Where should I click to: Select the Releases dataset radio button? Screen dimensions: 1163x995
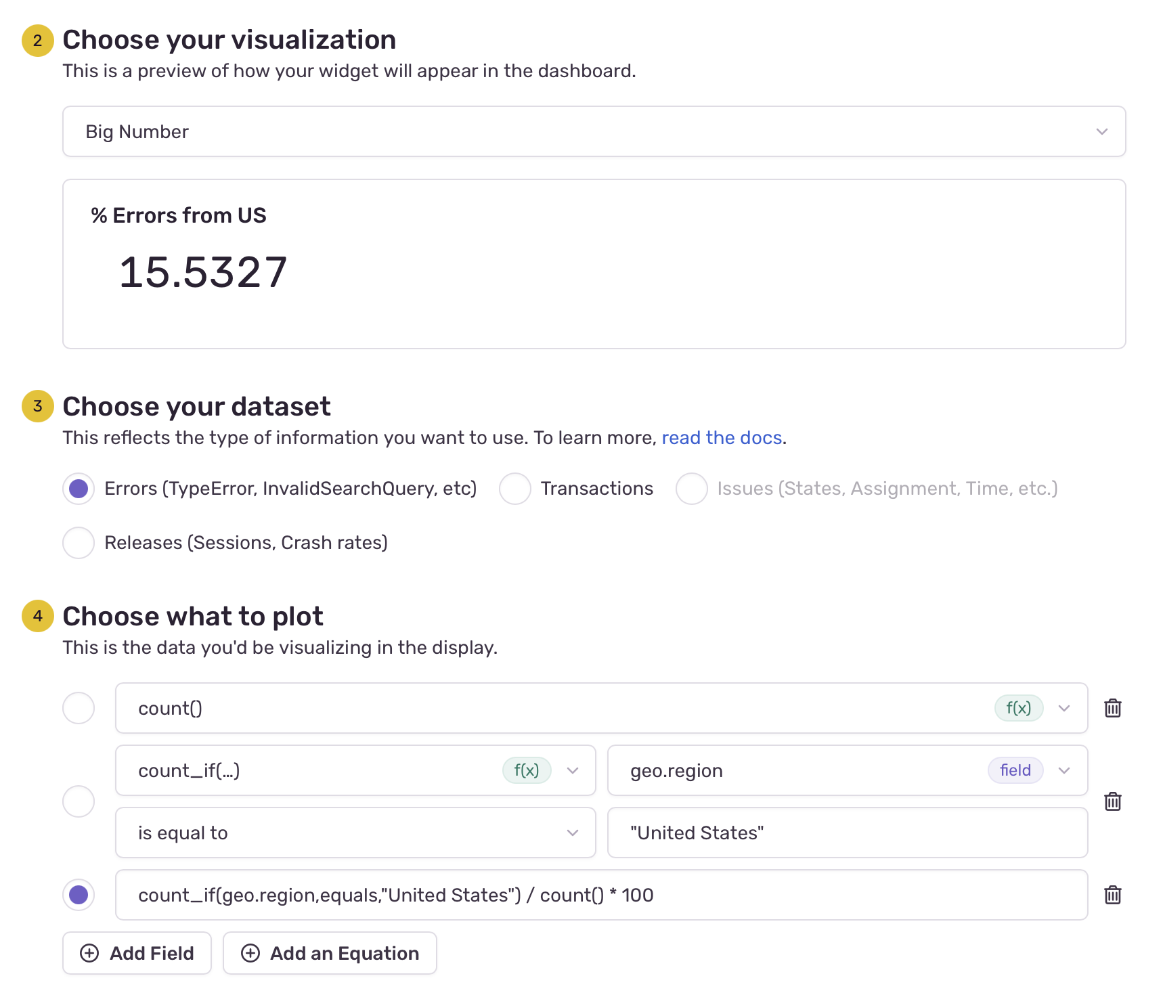click(x=79, y=543)
